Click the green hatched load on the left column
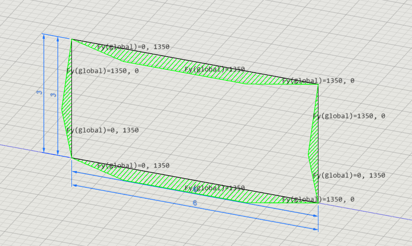412x246 pixels. pos(67,105)
